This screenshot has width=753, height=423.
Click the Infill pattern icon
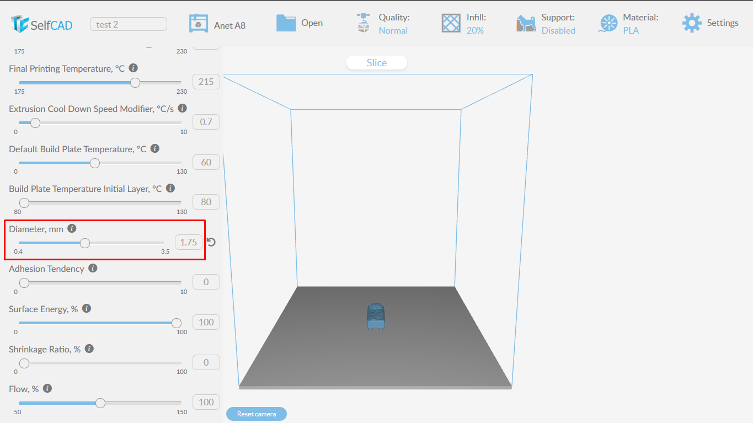click(x=451, y=23)
